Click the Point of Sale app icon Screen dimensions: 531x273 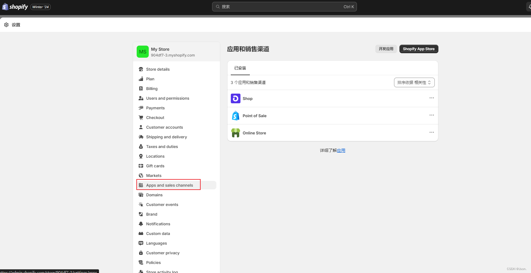click(x=236, y=116)
